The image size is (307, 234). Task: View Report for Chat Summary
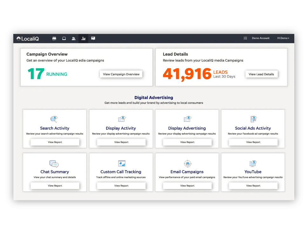click(55, 186)
